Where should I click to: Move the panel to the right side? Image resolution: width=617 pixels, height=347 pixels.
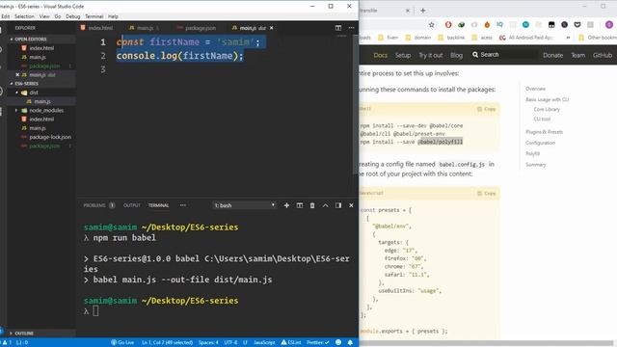(x=338, y=205)
